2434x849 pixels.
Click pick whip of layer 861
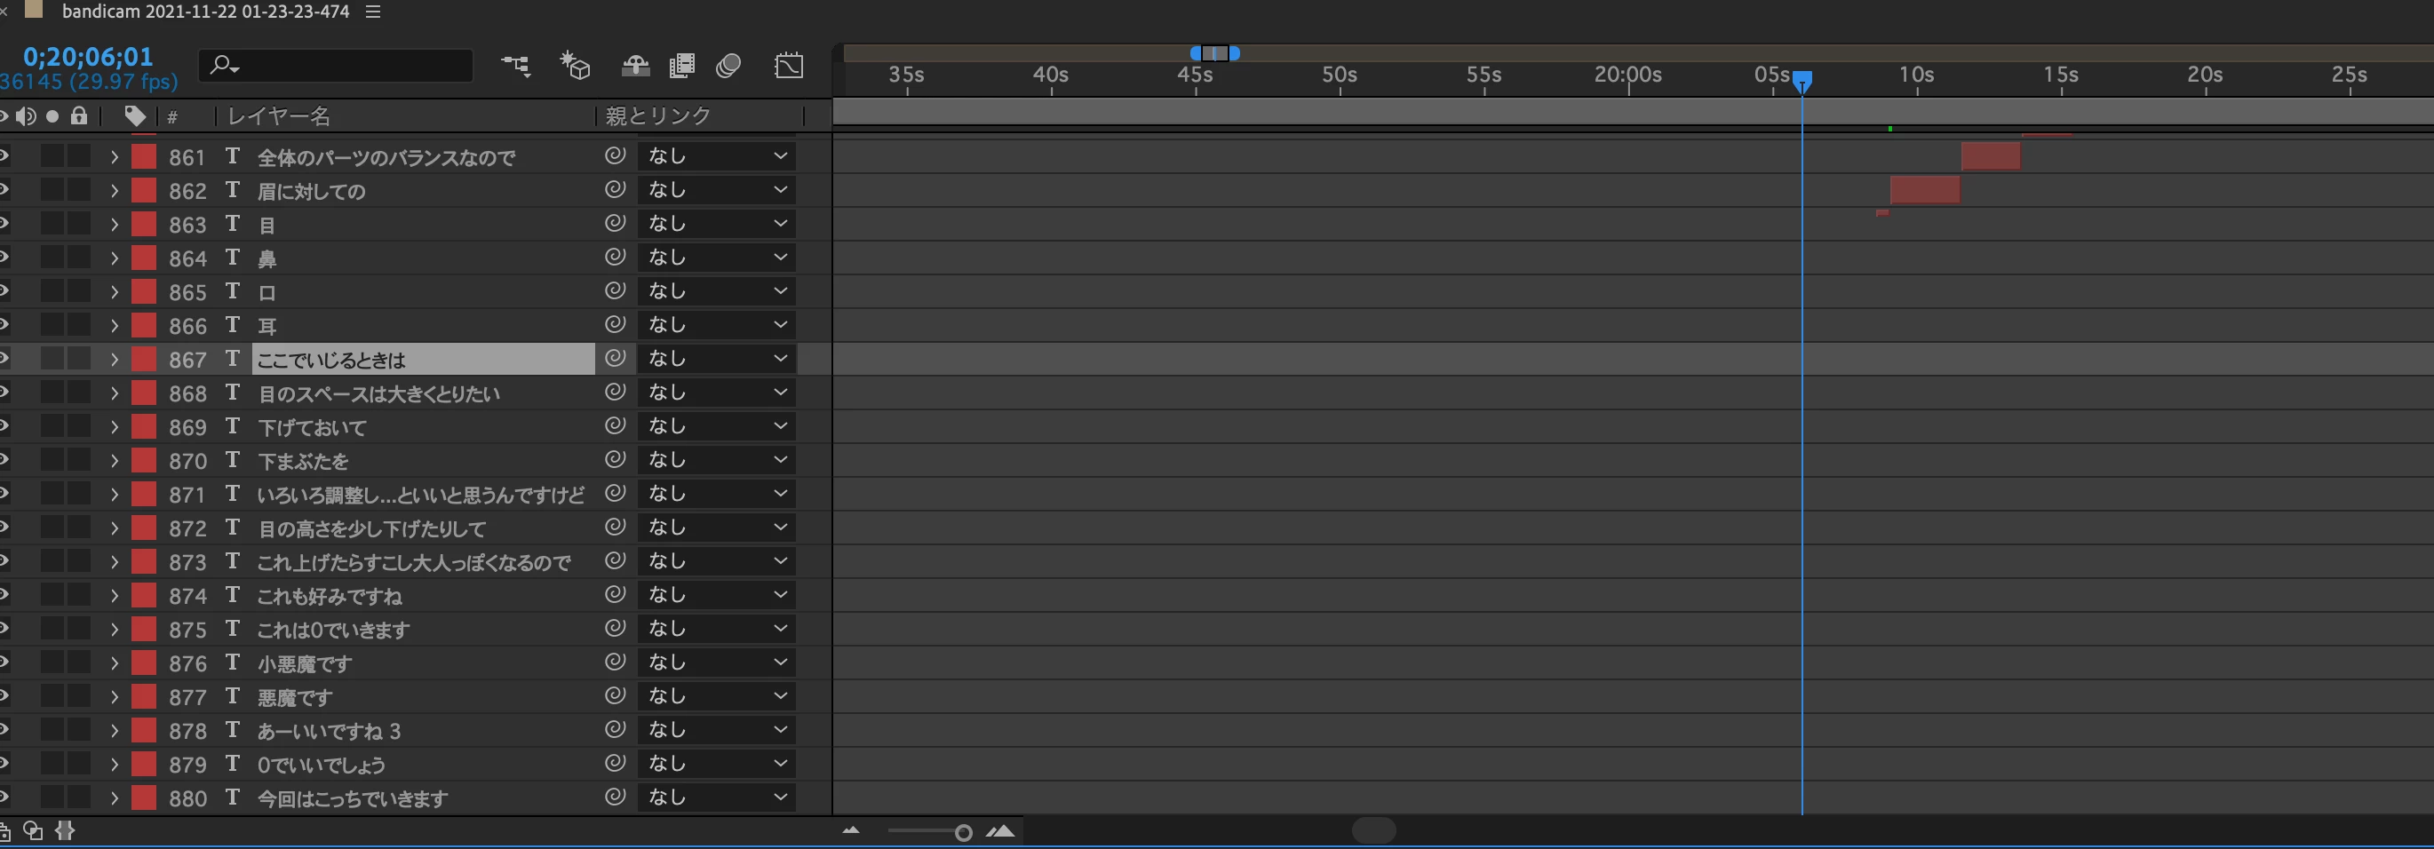[x=615, y=155]
